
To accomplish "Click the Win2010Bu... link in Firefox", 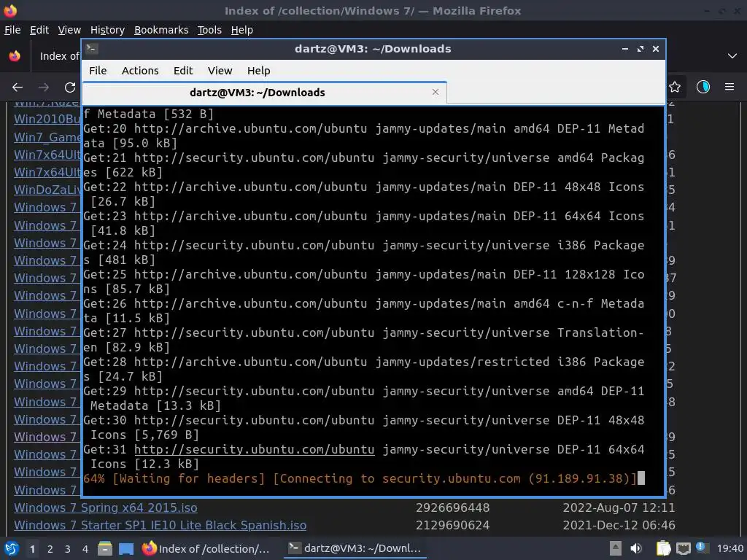I will pyautogui.click(x=47, y=119).
